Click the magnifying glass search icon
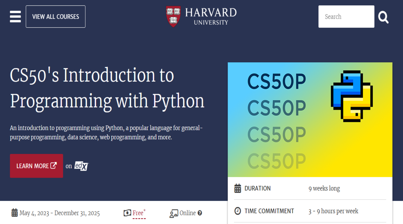 (x=383, y=17)
